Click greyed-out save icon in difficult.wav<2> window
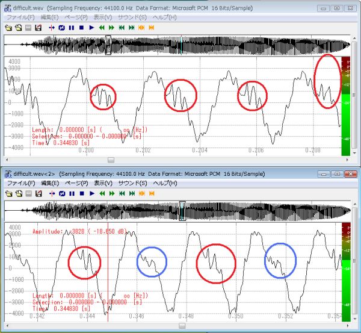Viewport: 361px width, 333px height. pyautogui.click(x=28, y=193)
